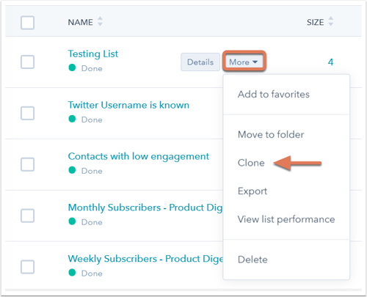Open the More dropdown for Testing List

pos(244,62)
